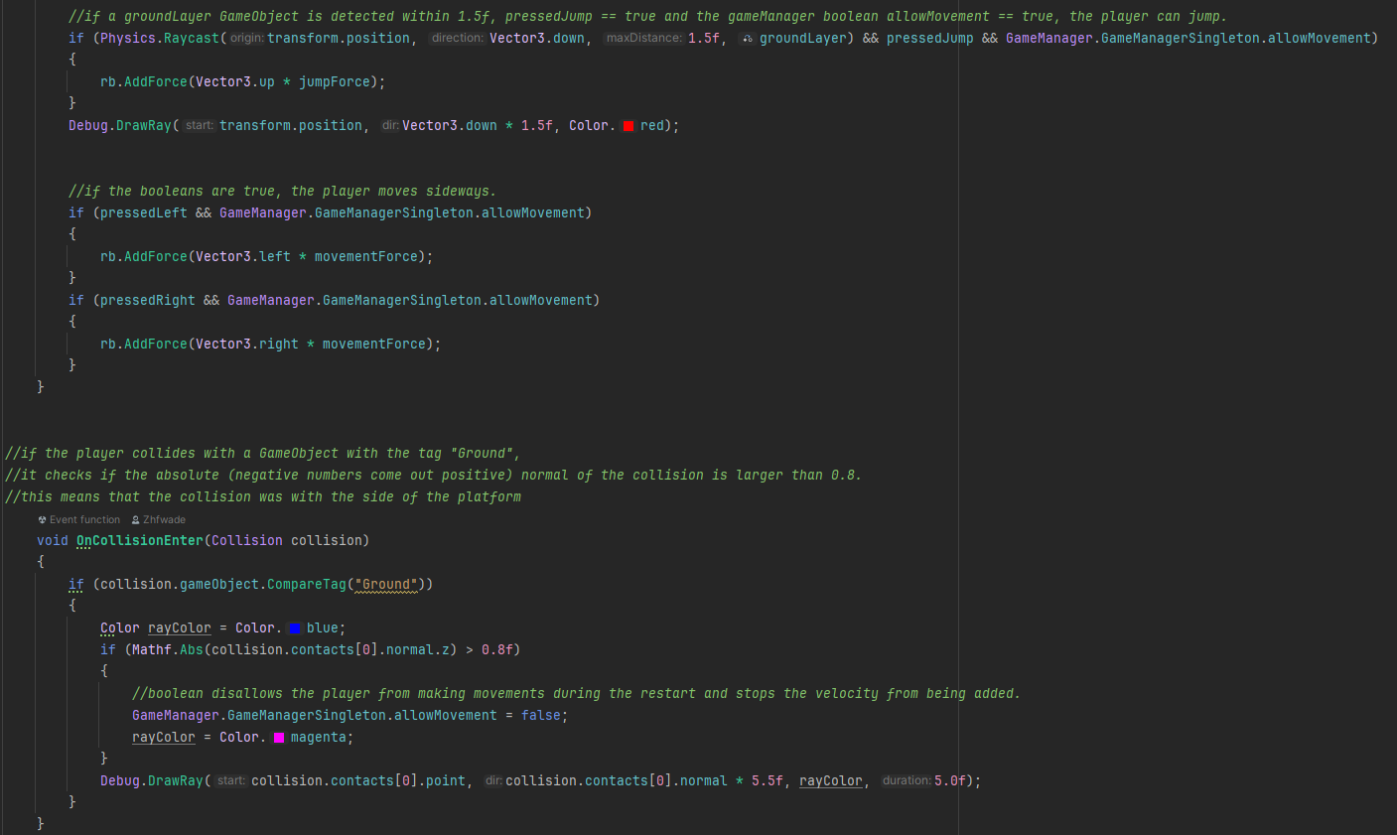1397x835 pixels.
Task: Click the 'origin:' parameter hint
Action: [x=246, y=38]
